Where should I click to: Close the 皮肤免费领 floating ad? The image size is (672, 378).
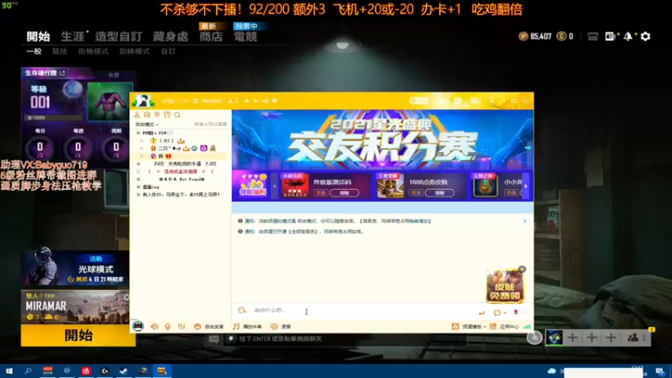[x=522, y=269]
